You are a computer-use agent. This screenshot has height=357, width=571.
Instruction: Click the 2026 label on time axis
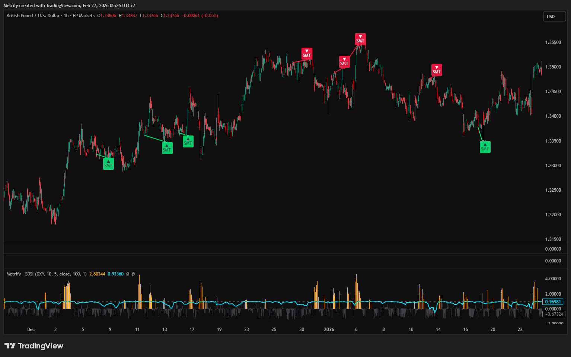coord(329,329)
